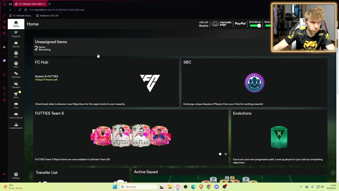Image resolution: width=339 pixels, height=191 pixels.
Task: Click the volume icon in system tray
Action: [x=322, y=187]
